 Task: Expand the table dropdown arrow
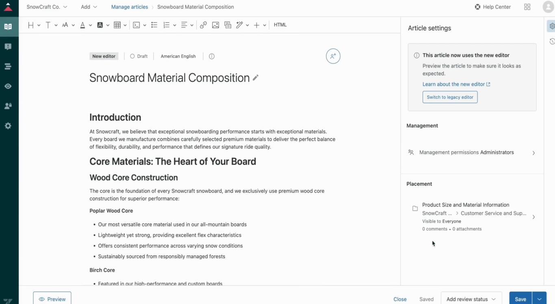click(125, 25)
